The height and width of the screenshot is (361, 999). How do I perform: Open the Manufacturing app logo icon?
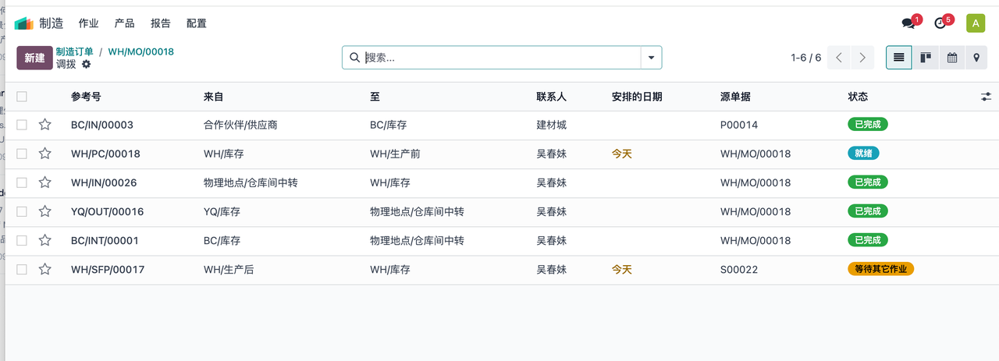[24, 23]
